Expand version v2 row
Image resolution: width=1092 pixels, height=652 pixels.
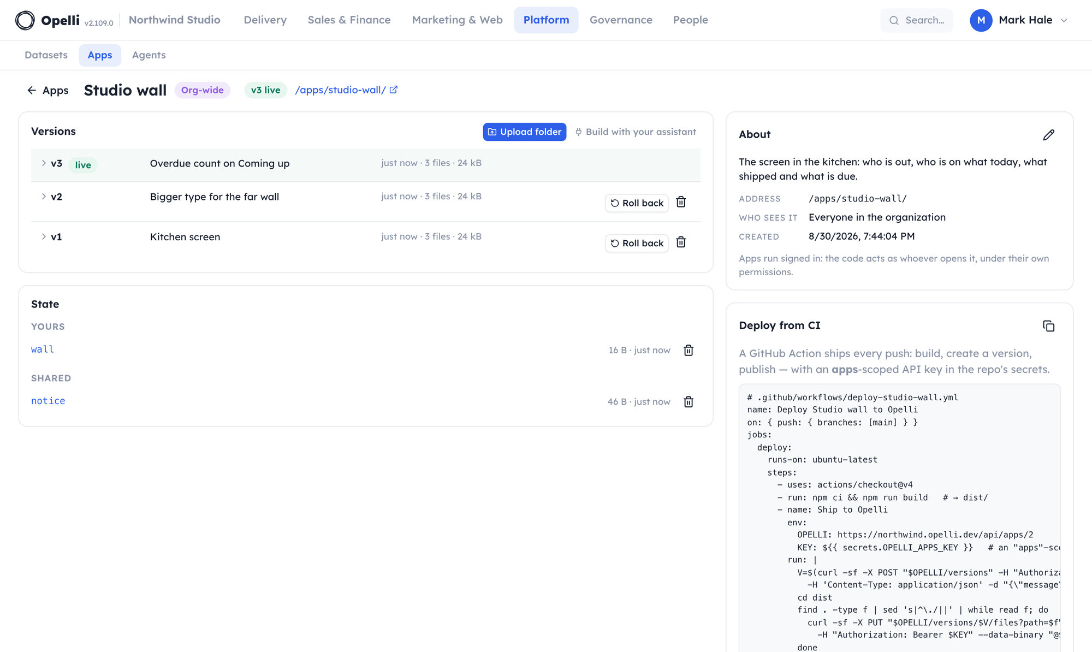point(44,197)
